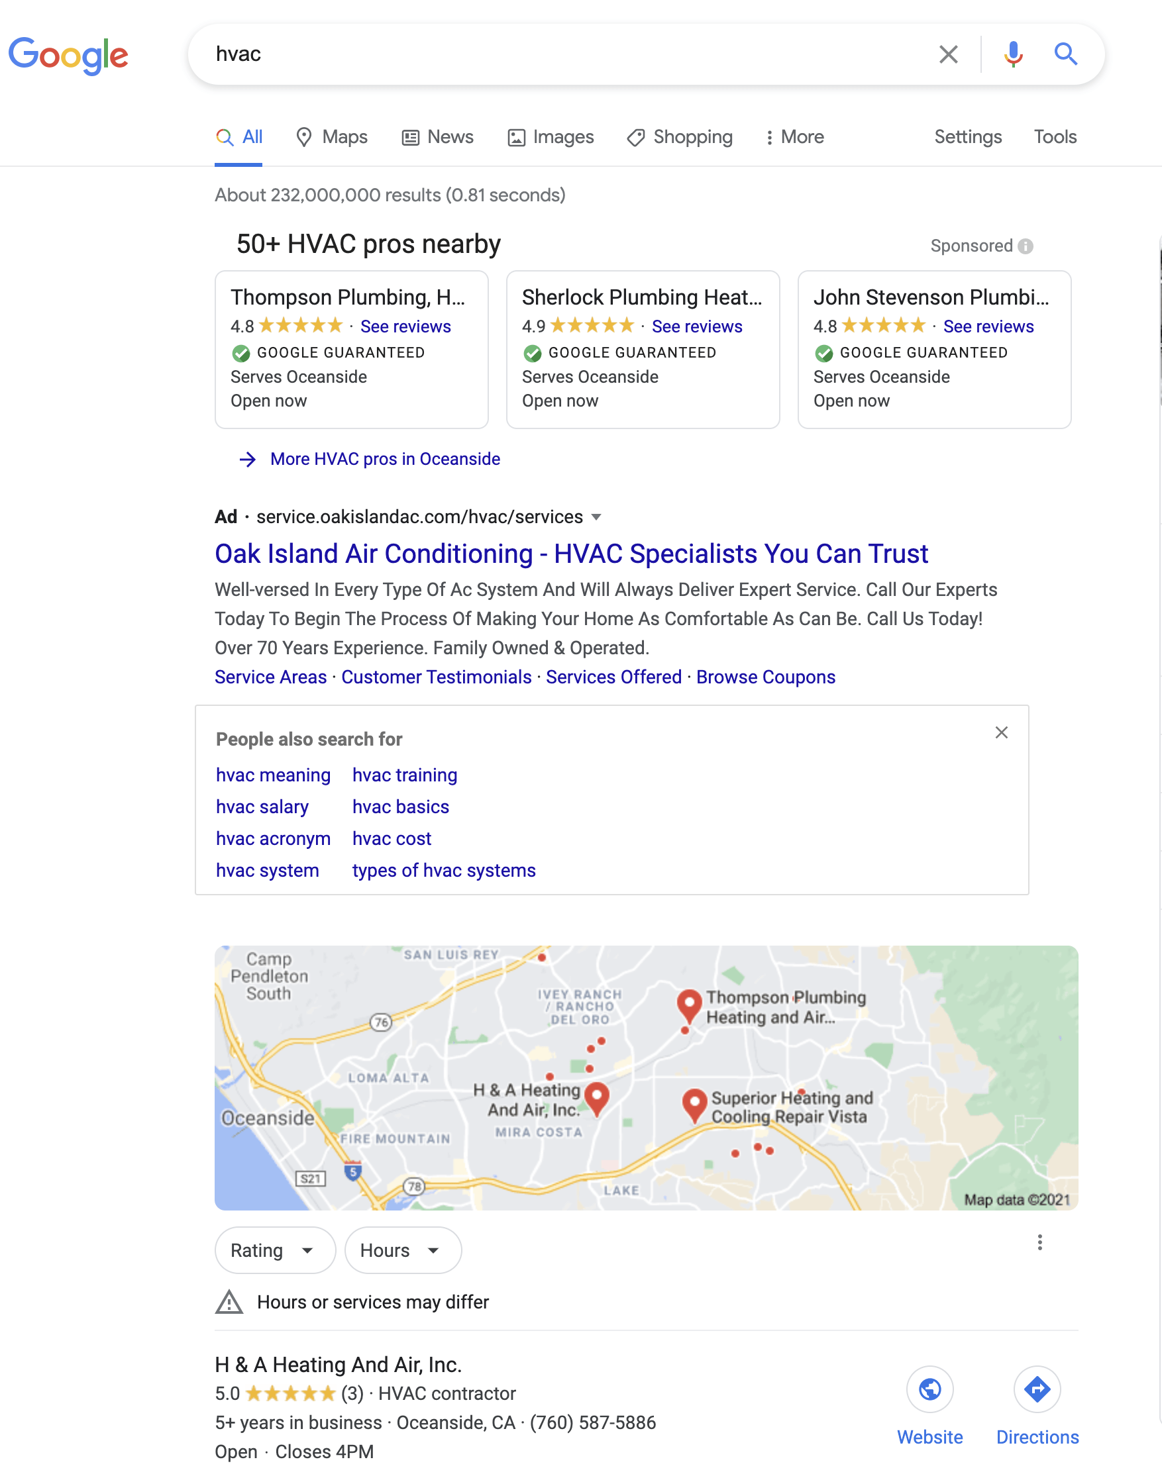Open search Settings

pos(968,137)
